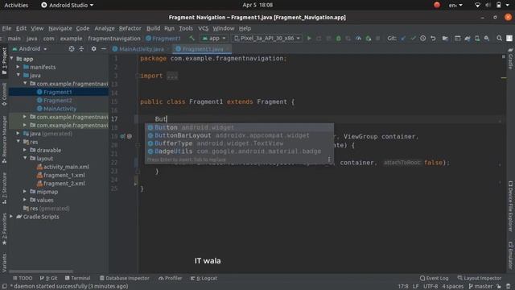The height and width of the screenshot is (290, 515).
Task: Open Device File Explorer side panel
Action: point(510,206)
